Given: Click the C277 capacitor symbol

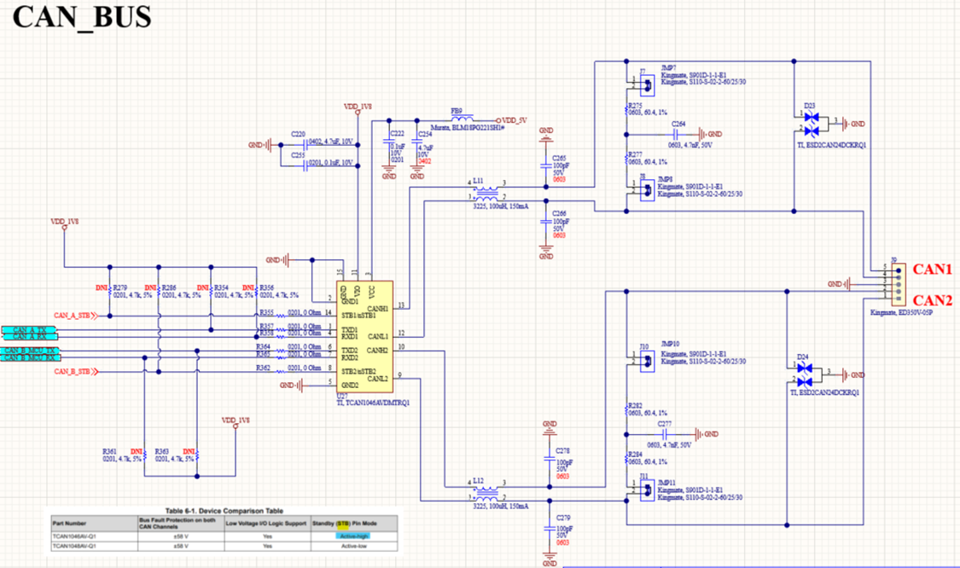Looking at the screenshot, I should 664,434.
